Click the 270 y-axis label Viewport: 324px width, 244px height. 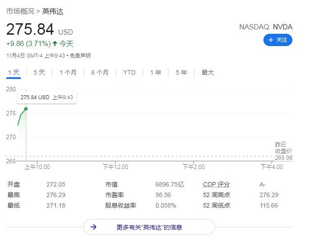pos(11,137)
